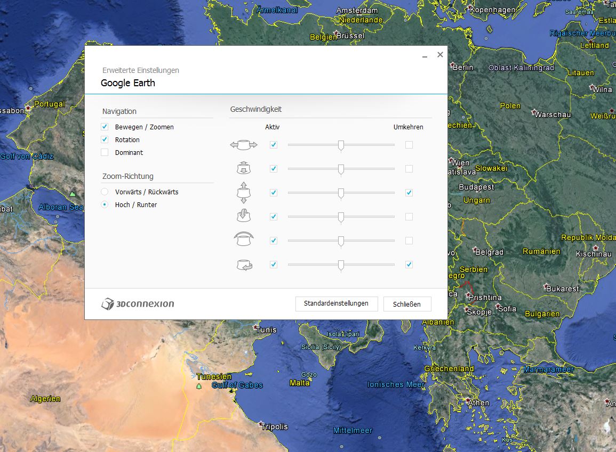Click the up/down motion icon
The height and width of the screenshot is (452, 616).
click(244, 193)
